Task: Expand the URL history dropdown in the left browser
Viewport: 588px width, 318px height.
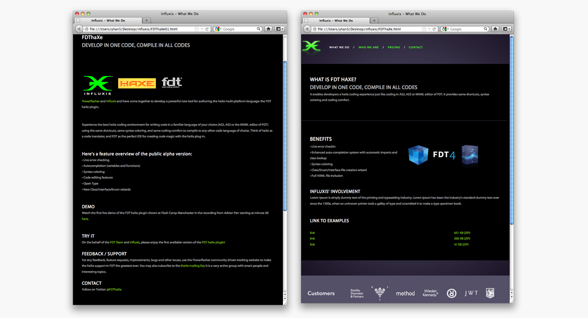Action: [x=202, y=29]
